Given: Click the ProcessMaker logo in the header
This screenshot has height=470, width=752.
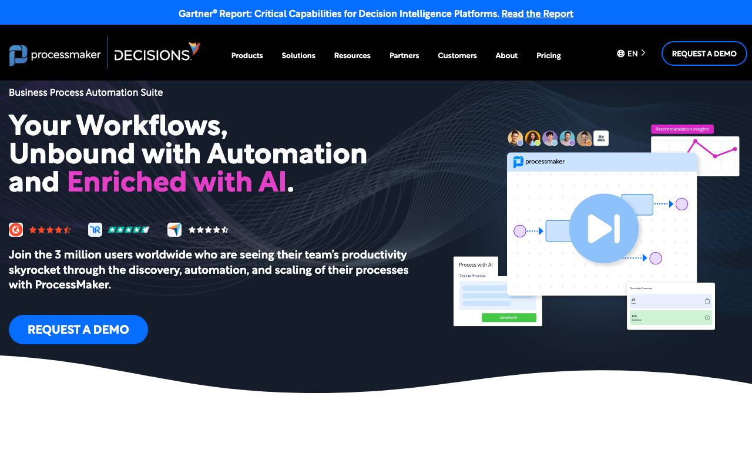Looking at the screenshot, I should pos(55,55).
